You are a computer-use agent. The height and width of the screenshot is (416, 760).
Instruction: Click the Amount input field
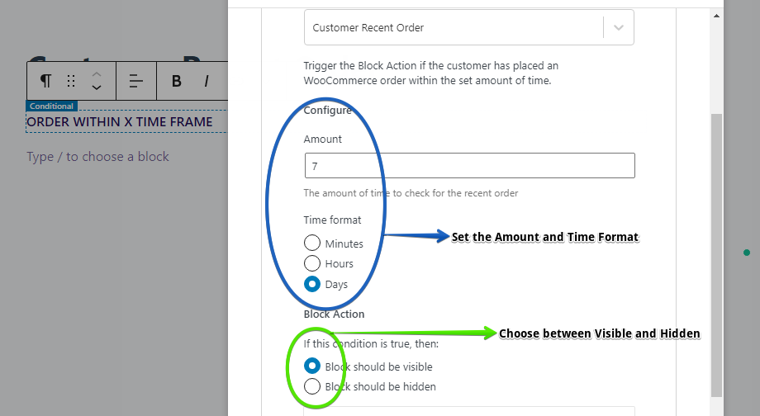click(470, 166)
